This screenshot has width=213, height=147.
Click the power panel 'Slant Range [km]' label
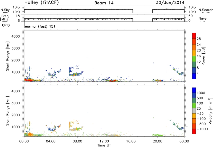pos(7,56)
